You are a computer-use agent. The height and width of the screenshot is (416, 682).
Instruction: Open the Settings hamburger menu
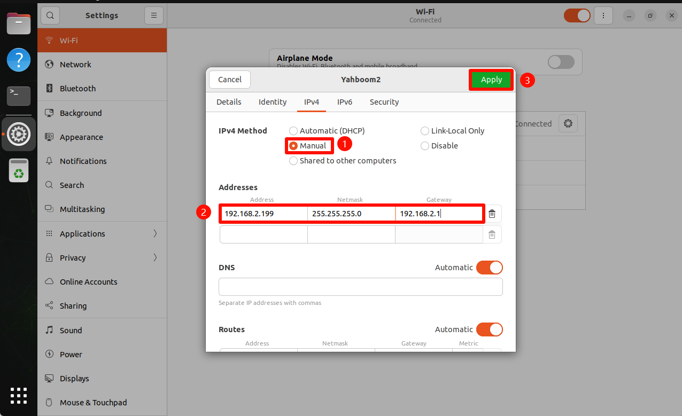pos(154,15)
